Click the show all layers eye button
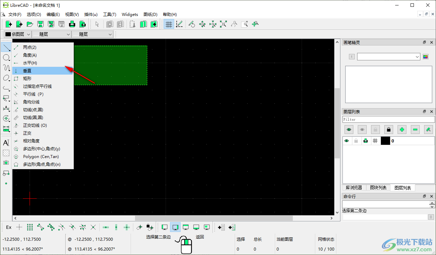 [349, 130]
